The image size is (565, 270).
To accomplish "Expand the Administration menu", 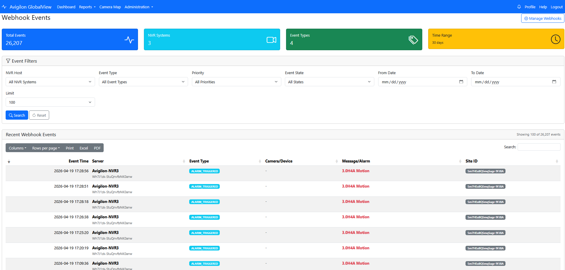I will pos(139,7).
